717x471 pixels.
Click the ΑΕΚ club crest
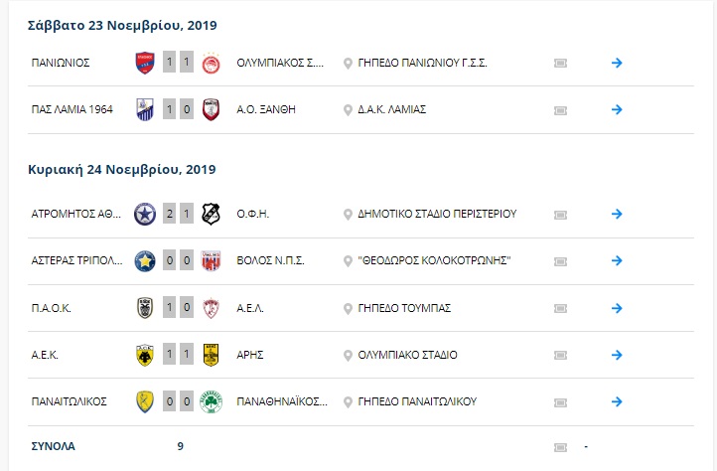145,355
